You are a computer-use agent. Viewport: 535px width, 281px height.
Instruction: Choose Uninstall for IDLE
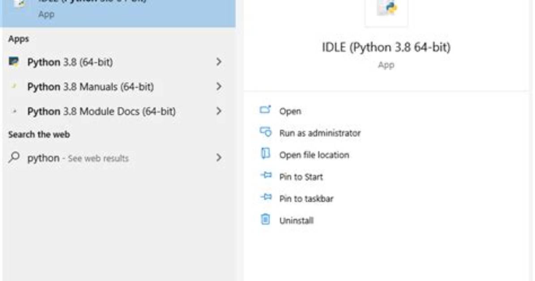(296, 221)
